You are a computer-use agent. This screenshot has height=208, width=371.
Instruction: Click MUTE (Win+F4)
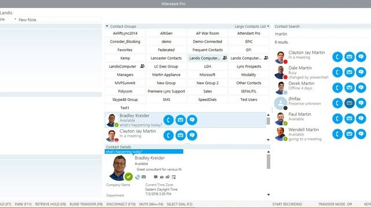point(151,204)
